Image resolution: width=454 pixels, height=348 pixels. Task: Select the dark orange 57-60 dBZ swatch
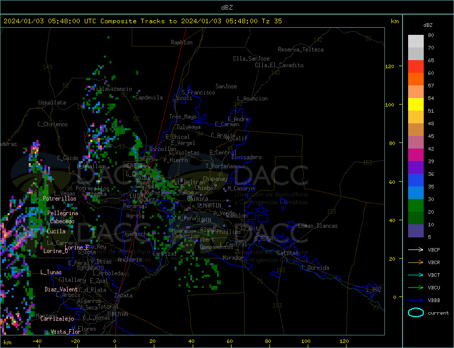pos(416,79)
